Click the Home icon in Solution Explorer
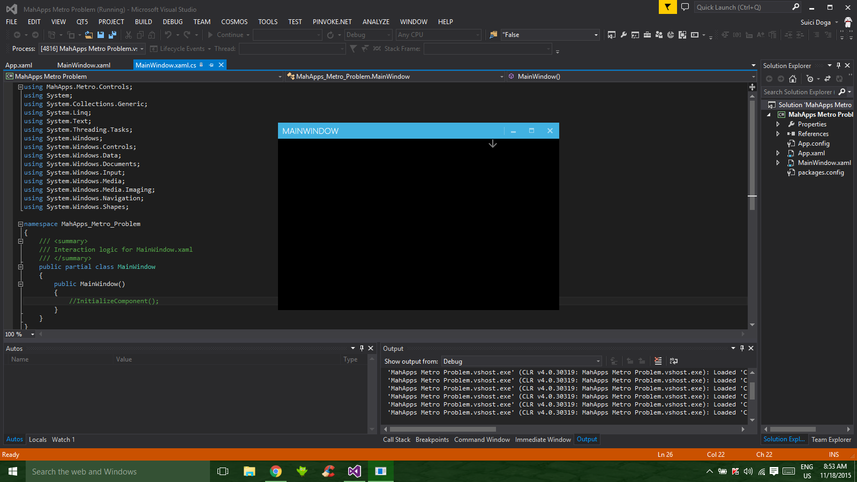This screenshot has height=482, width=857. pos(793,79)
